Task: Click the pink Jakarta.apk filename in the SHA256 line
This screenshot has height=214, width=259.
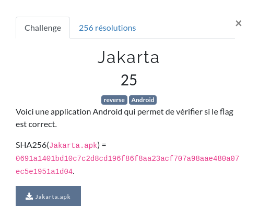Action: [x=73, y=145]
